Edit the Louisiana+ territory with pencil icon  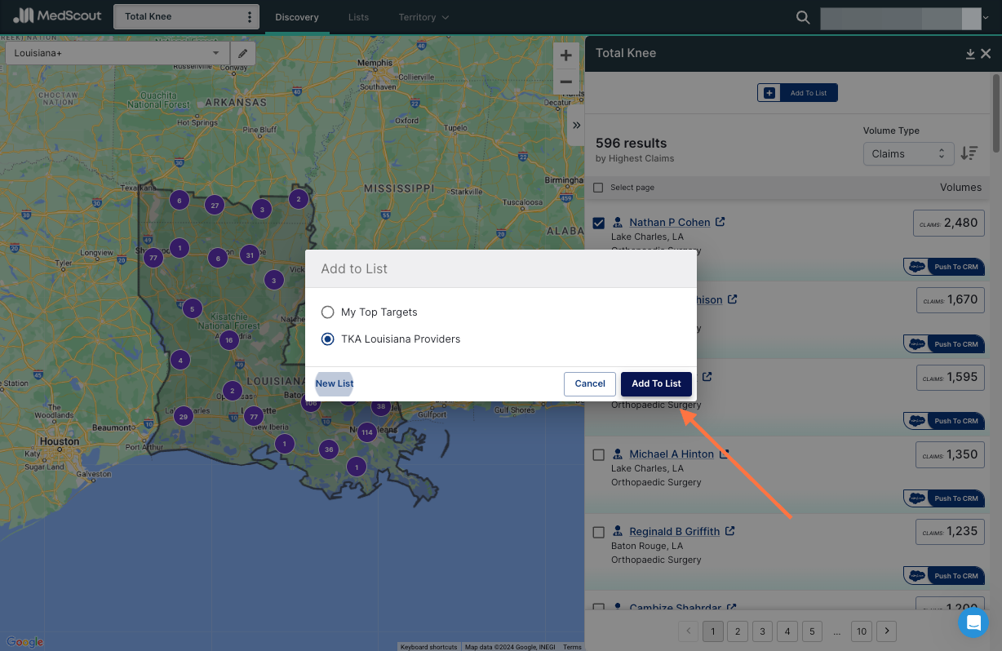[x=242, y=53]
